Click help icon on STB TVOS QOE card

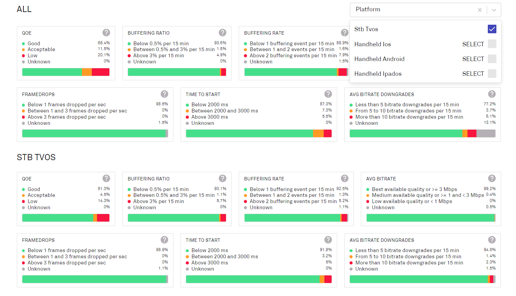pos(106,178)
